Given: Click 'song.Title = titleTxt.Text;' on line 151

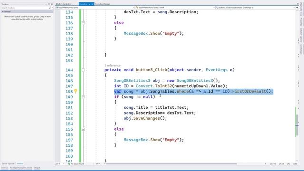Looking at the screenshot, I should [x=156, y=107].
